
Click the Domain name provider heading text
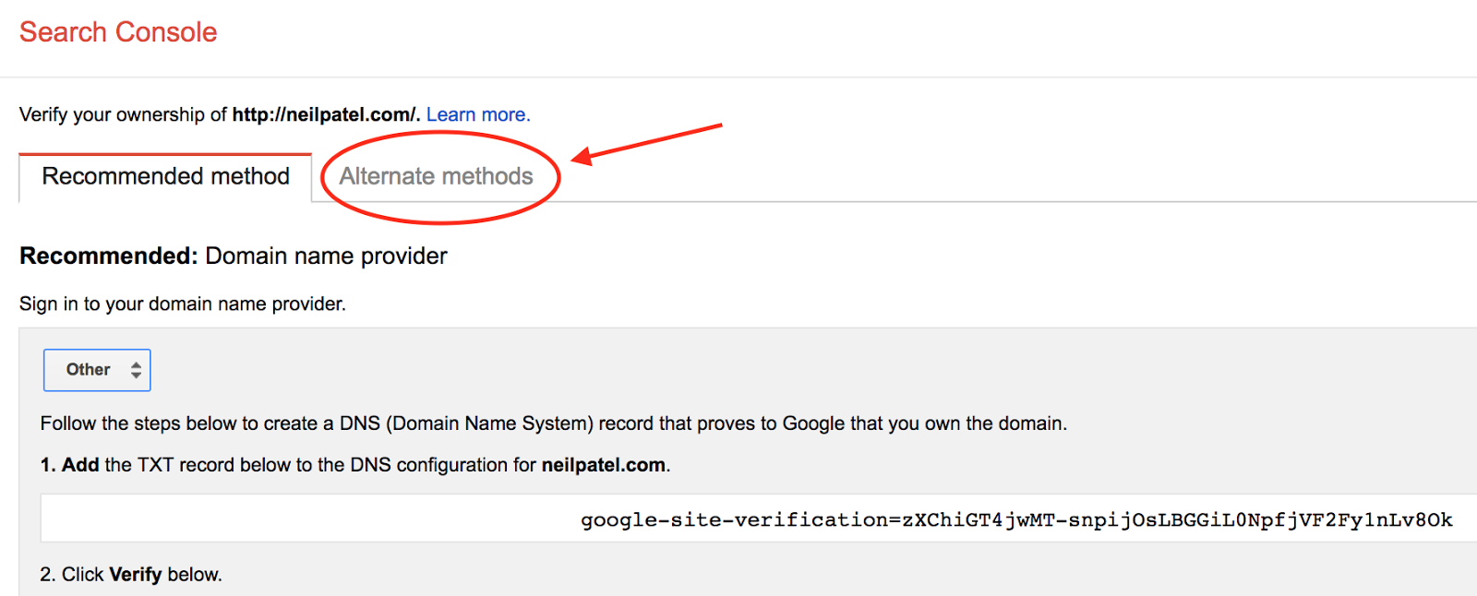[x=326, y=256]
